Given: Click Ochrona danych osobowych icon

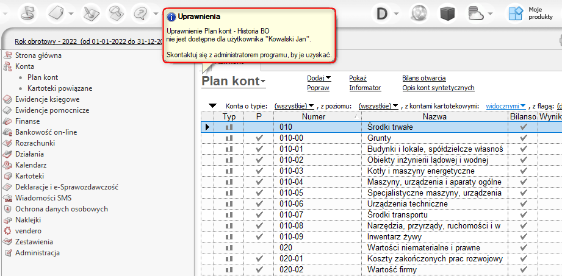Looking at the screenshot, I should point(7,209).
